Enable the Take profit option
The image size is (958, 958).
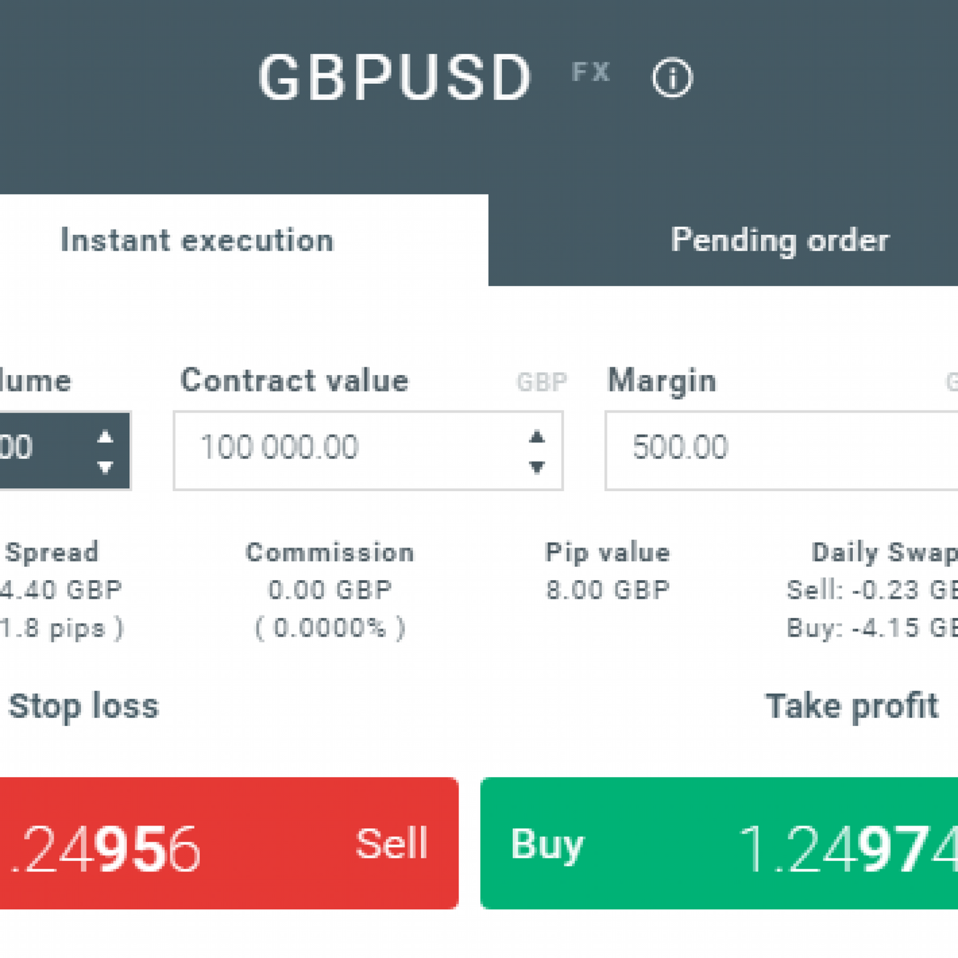coord(852,706)
